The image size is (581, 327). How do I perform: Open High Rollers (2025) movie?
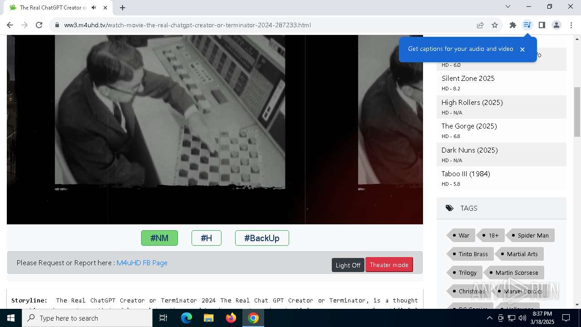(x=472, y=103)
